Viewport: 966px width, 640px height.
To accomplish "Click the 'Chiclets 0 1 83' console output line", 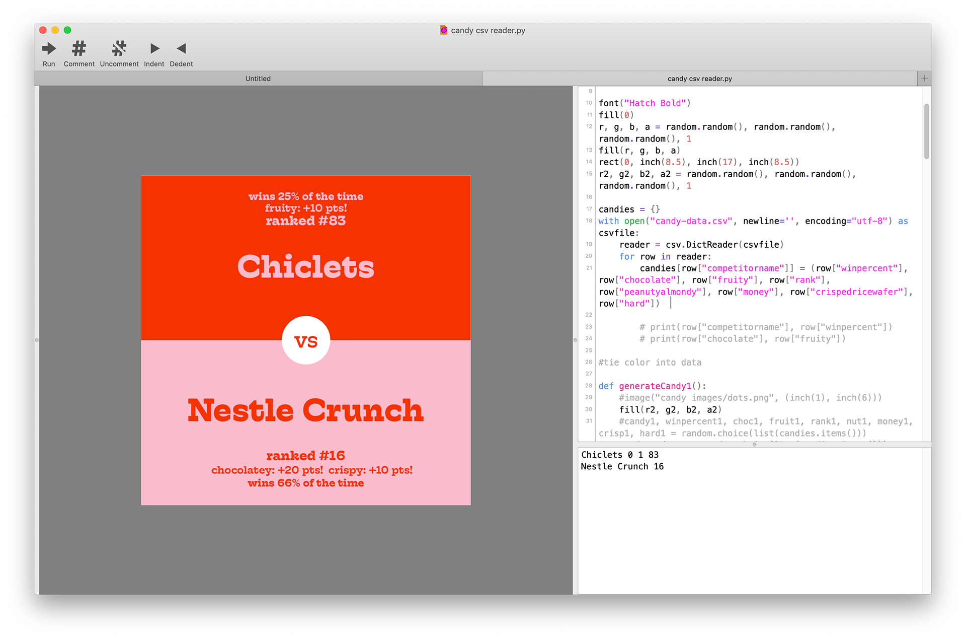I will (620, 455).
